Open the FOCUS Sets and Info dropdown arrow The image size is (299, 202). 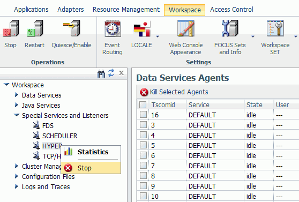click(x=253, y=36)
